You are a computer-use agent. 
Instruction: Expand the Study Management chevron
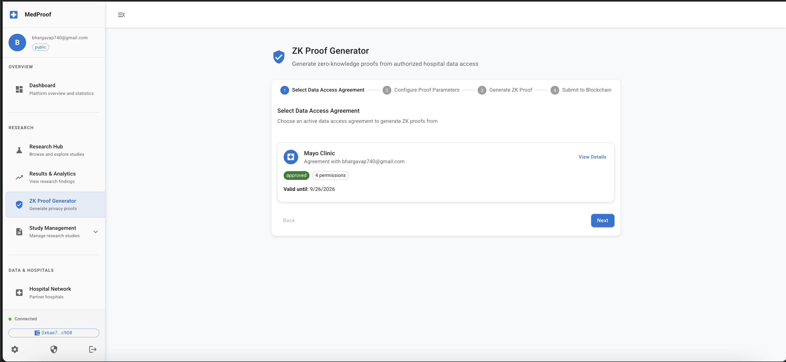[96, 232]
